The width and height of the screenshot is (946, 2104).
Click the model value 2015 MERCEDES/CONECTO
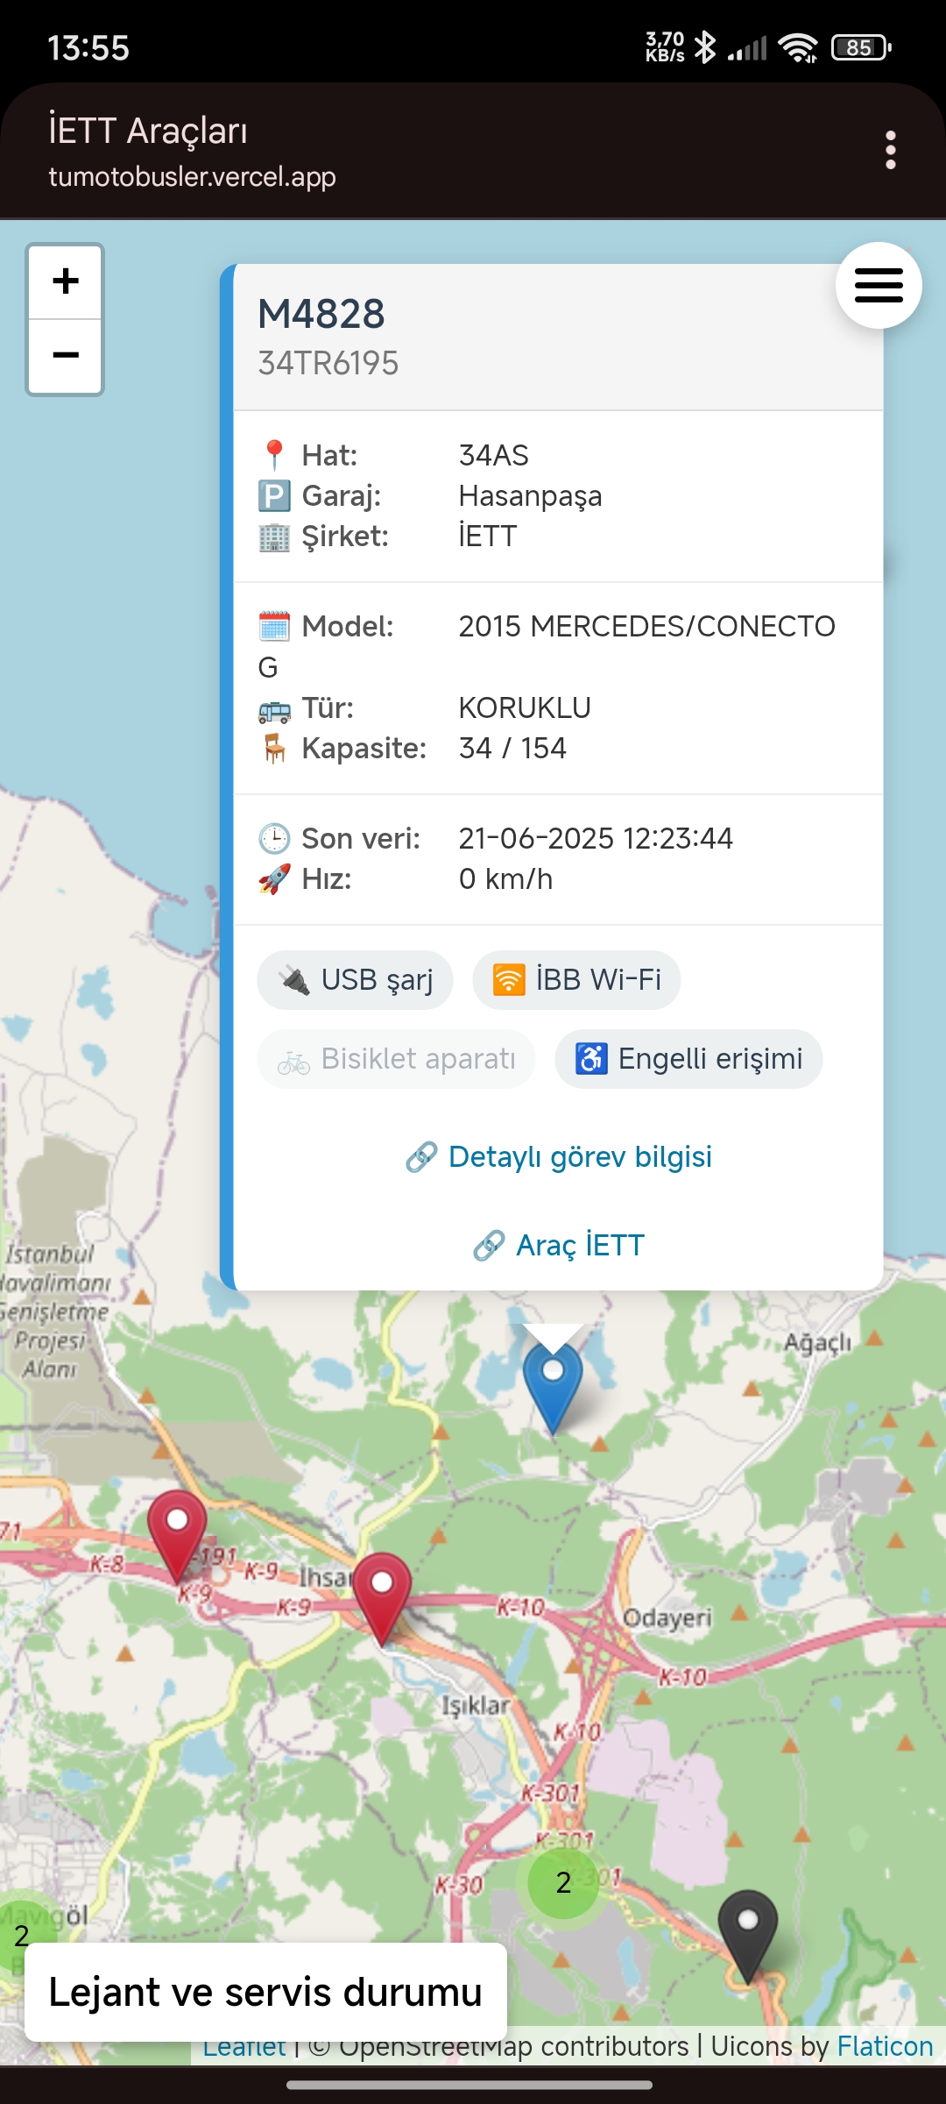click(x=647, y=626)
